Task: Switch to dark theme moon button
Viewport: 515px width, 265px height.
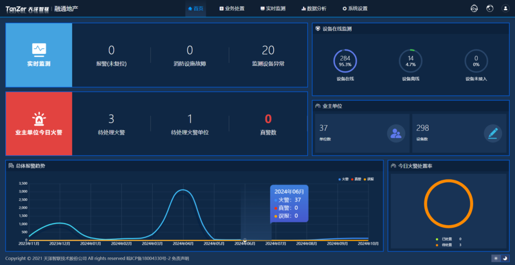Action: [505, 258]
